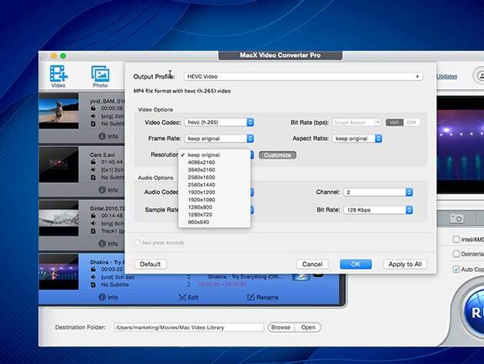Open Info for Cars 2.avi

(108, 189)
